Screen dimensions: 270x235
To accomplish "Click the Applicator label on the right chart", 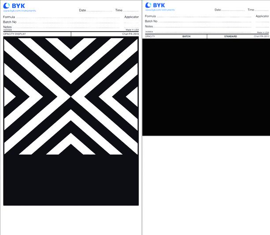I will point(262,16).
